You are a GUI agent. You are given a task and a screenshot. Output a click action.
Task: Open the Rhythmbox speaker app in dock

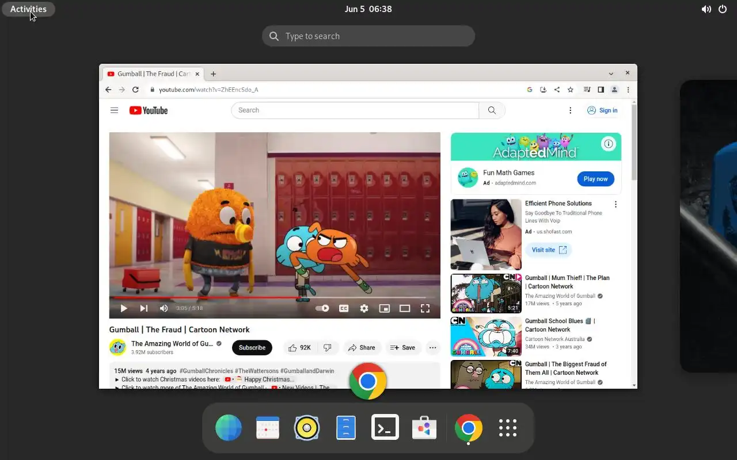point(307,428)
